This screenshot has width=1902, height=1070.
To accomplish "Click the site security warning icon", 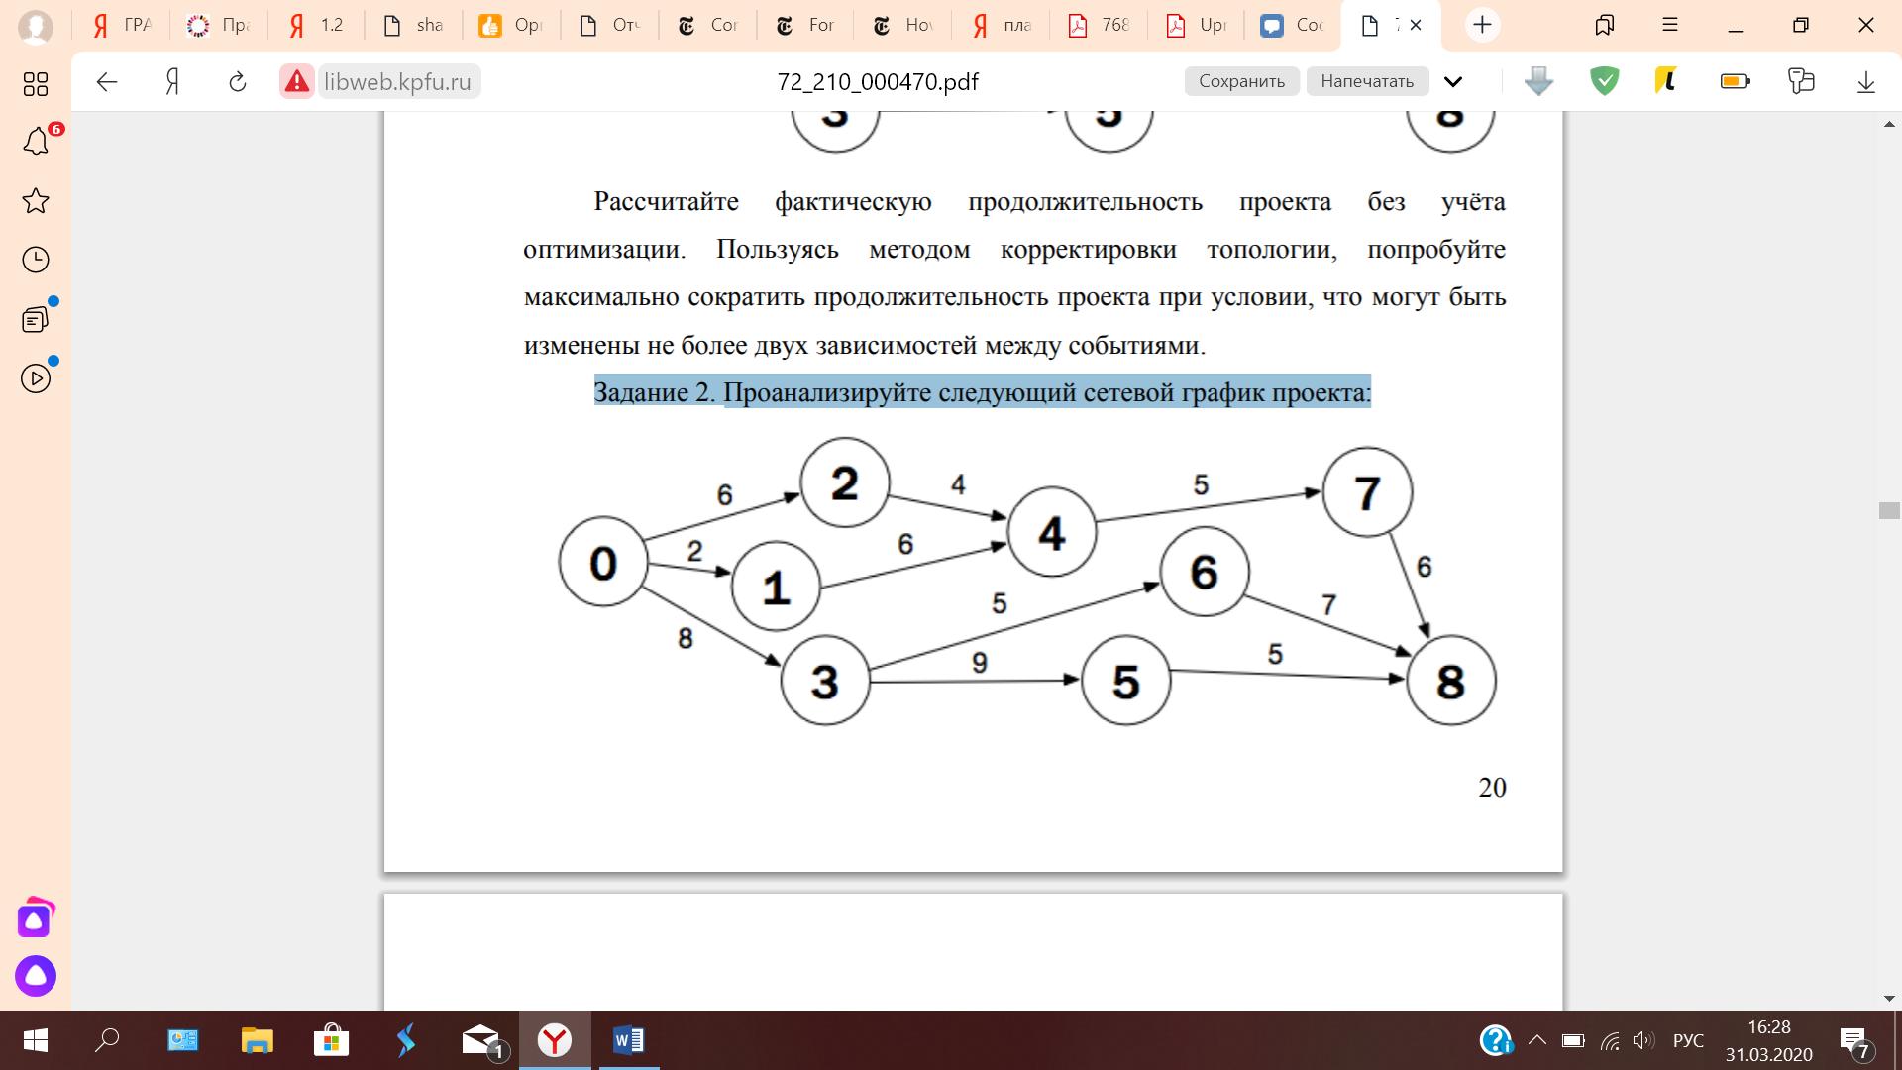I will point(297,81).
